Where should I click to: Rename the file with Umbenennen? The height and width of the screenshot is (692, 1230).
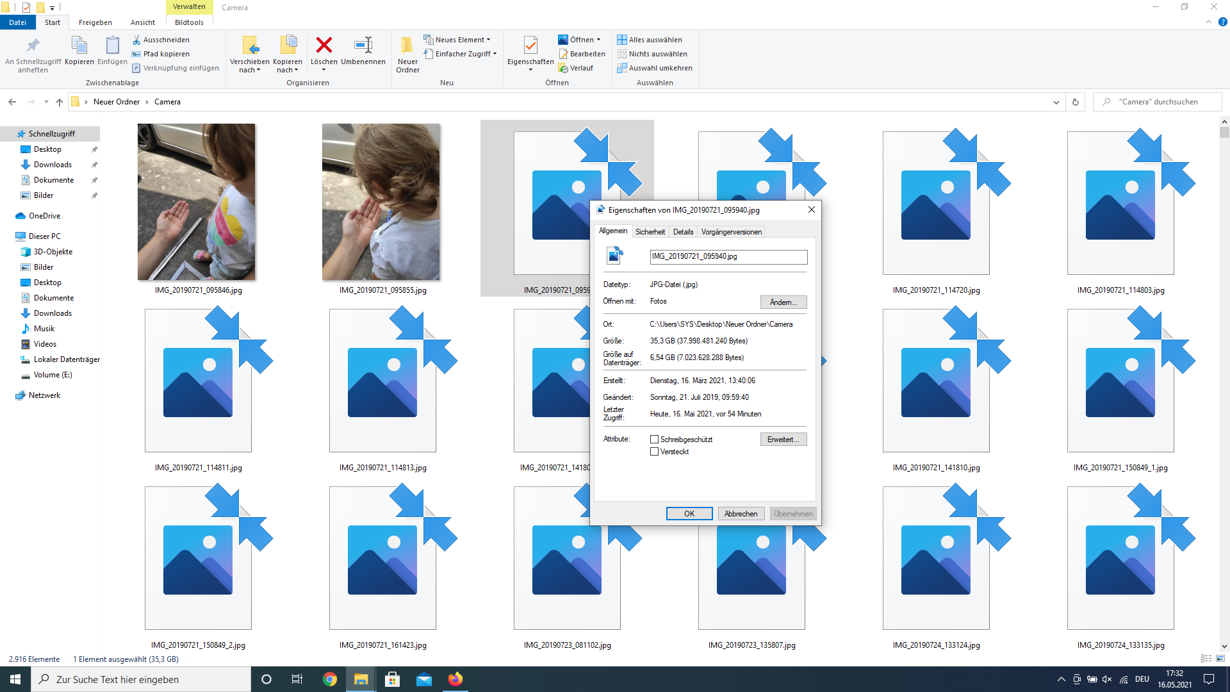[x=363, y=51]
